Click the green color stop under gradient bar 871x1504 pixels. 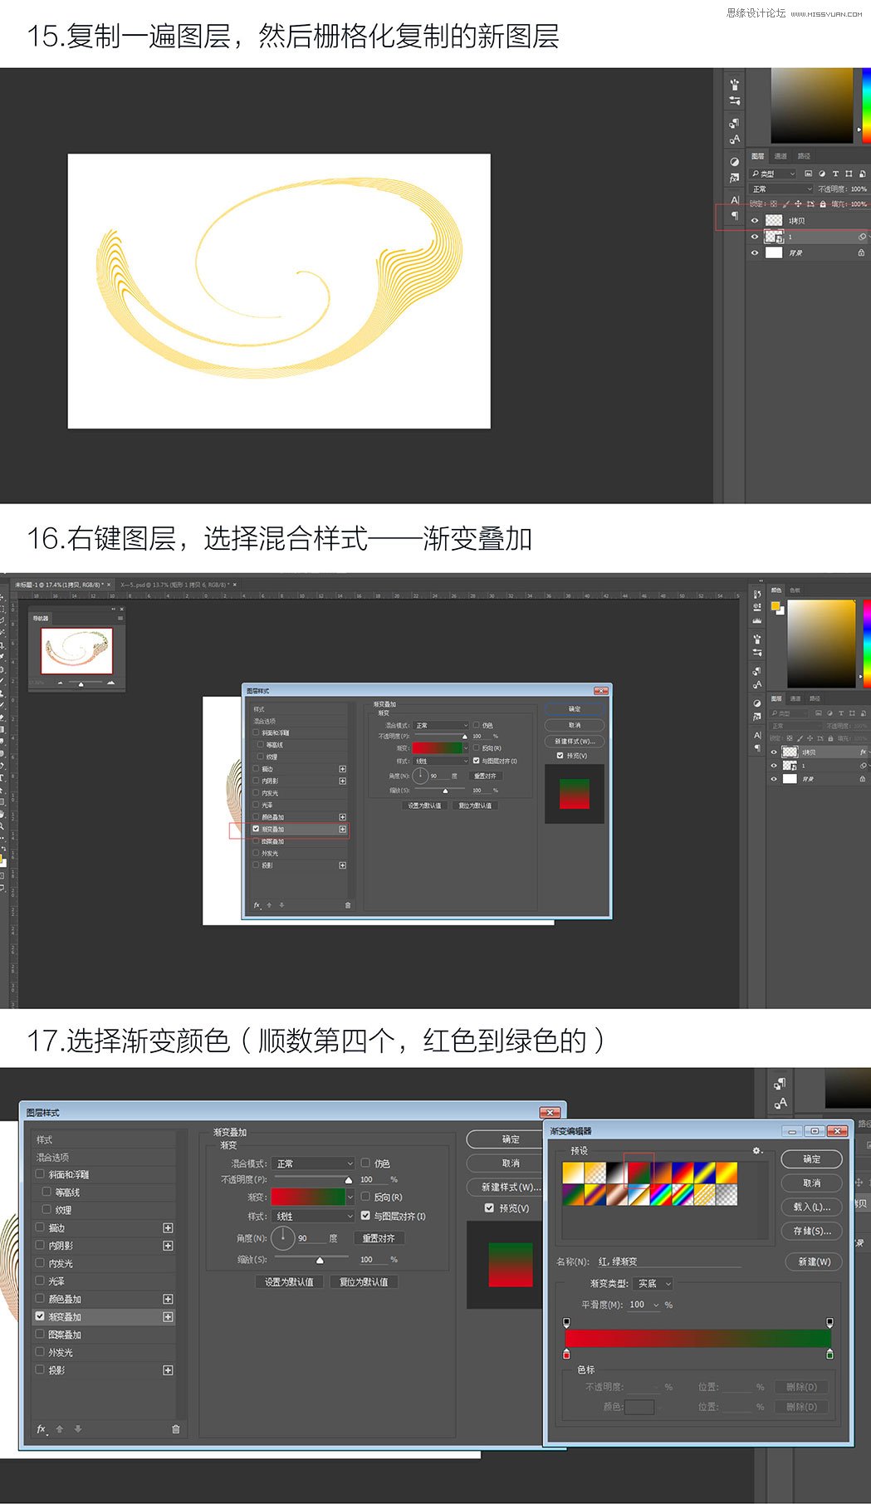click(x=829, y=1354)
